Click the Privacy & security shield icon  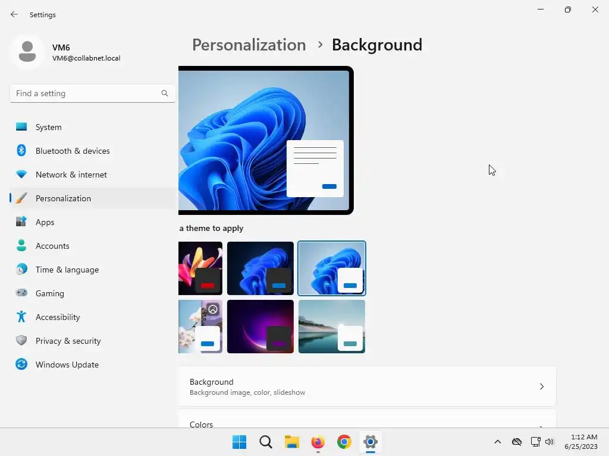(x=21, y=340)
